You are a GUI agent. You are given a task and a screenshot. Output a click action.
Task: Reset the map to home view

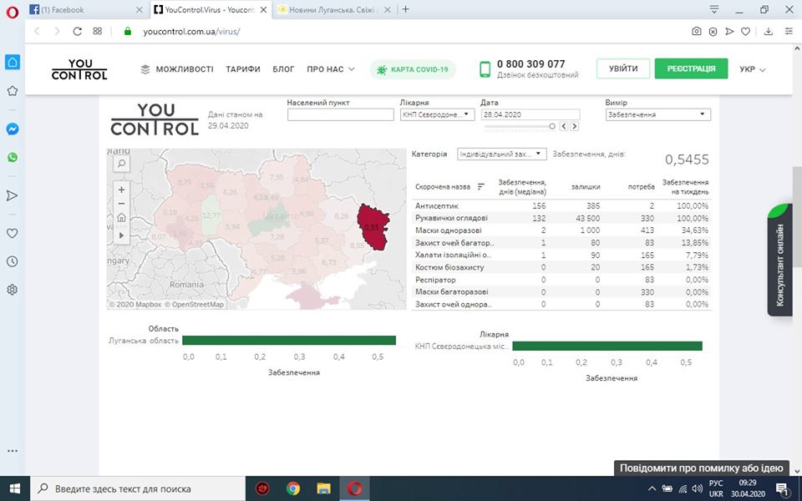(122, 219)
